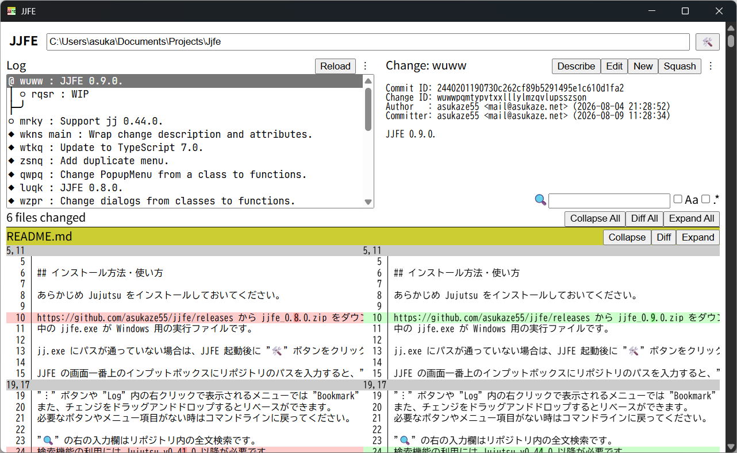Select log entry "mrky : Support jj 0.44.0."
737x453 pixels.
pyautogui.click(x=185, y=121)
